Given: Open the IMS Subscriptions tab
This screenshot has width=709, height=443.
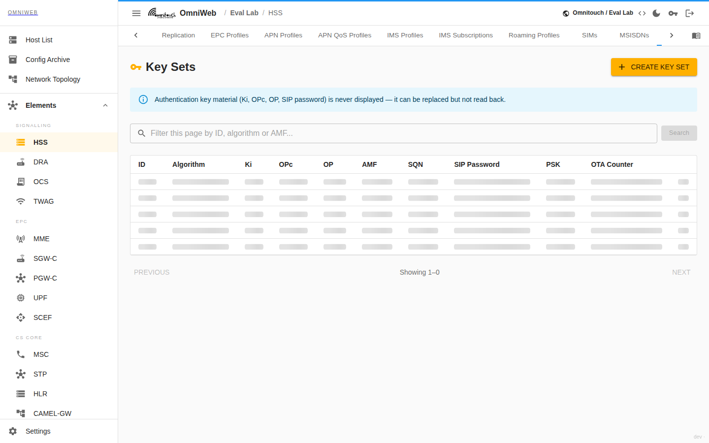Looking at the screenshot, I should [466, 35].
